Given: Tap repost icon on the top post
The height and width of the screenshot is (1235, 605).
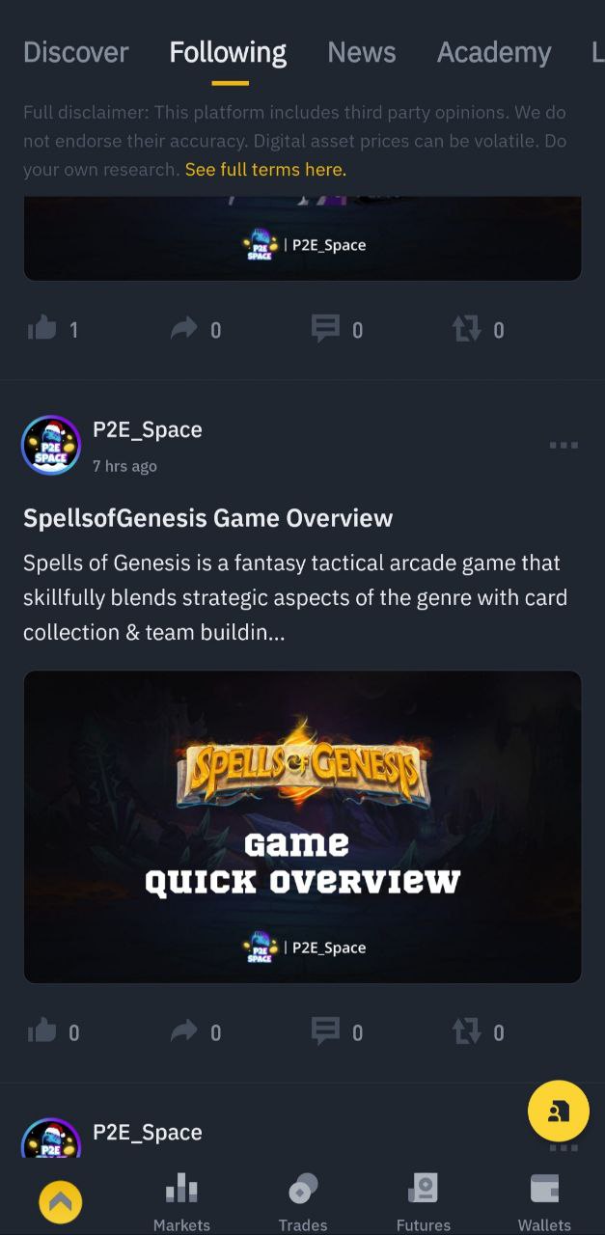Looking at the screenshot, I should pyautogui.click(x=467, y=329).
